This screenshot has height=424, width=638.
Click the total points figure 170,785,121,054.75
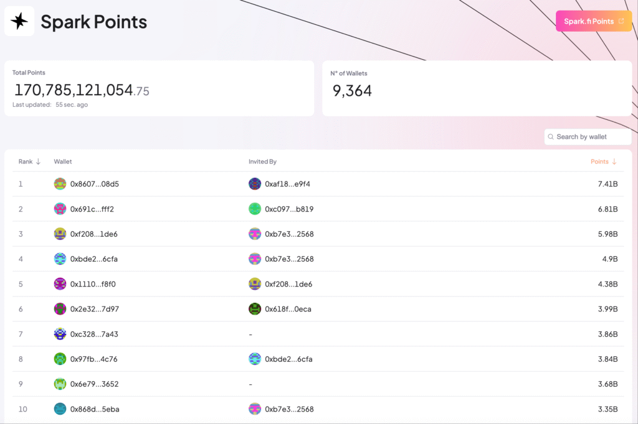click(x=82, y=90)
